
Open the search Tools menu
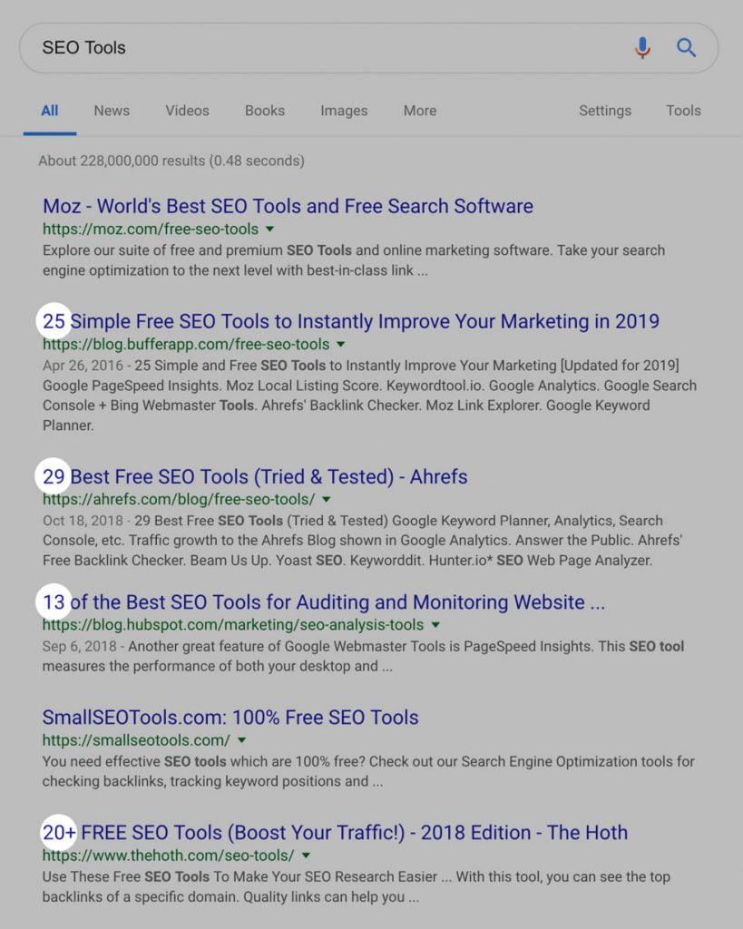coord(683,111)
